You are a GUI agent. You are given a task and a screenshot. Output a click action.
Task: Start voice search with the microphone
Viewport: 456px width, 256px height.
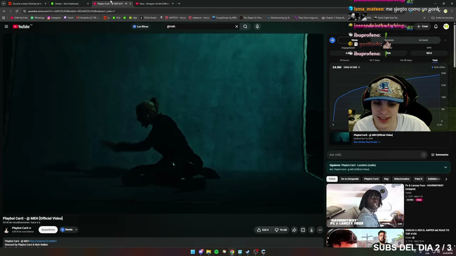tap(257, 26)
